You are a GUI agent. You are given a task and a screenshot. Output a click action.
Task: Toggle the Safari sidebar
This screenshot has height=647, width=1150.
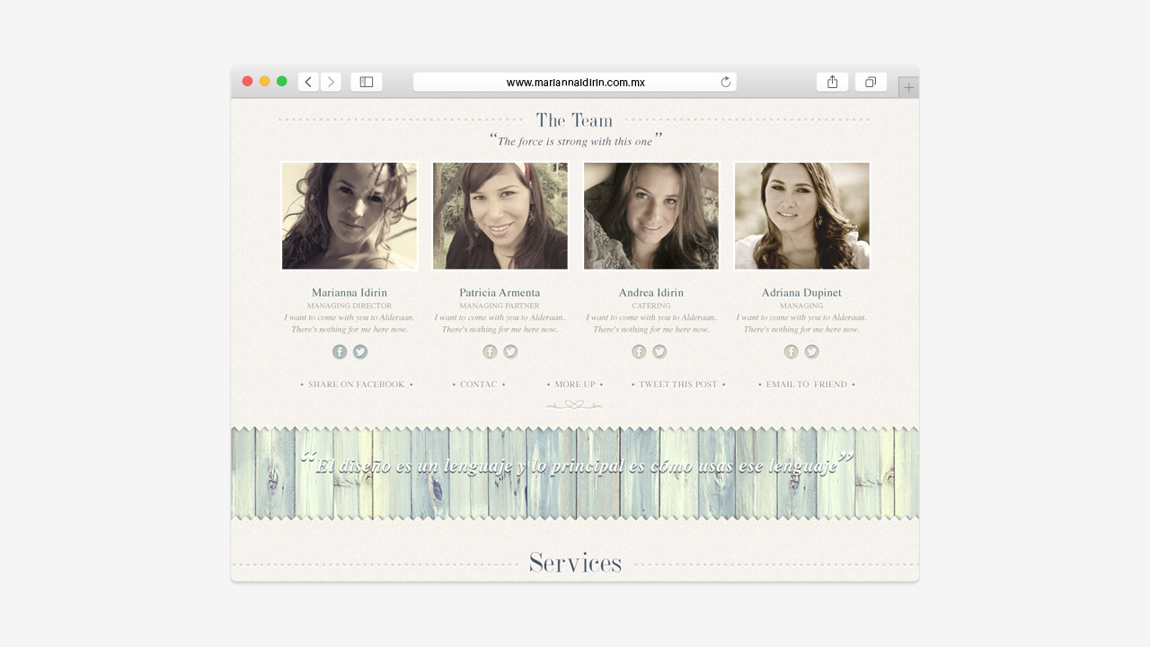[367, 82]
